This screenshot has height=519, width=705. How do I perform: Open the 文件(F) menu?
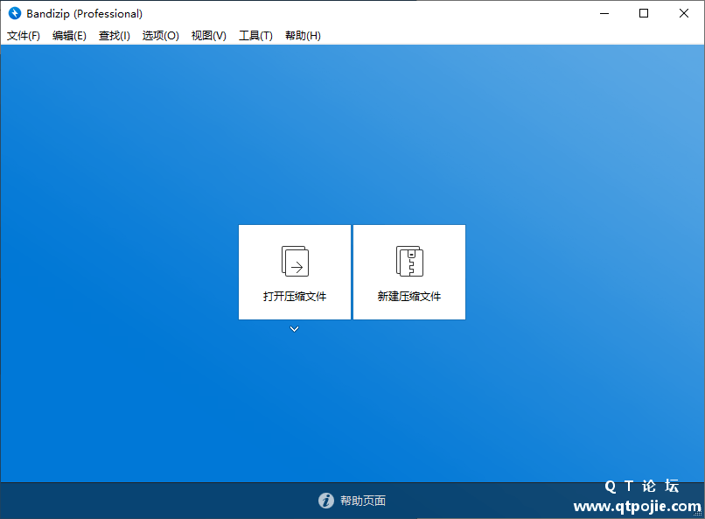[24, 36]
